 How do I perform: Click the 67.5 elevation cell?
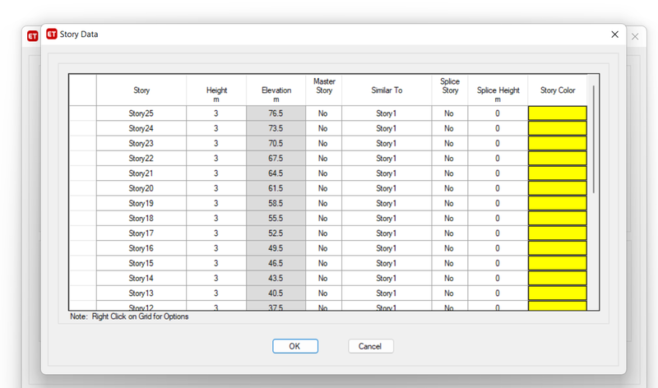276,158
